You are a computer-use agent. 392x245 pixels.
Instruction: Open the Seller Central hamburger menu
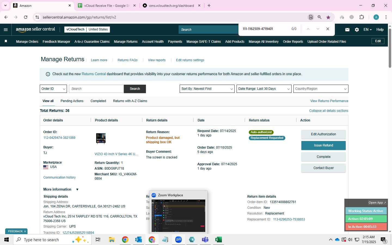[x=6, y=30]
